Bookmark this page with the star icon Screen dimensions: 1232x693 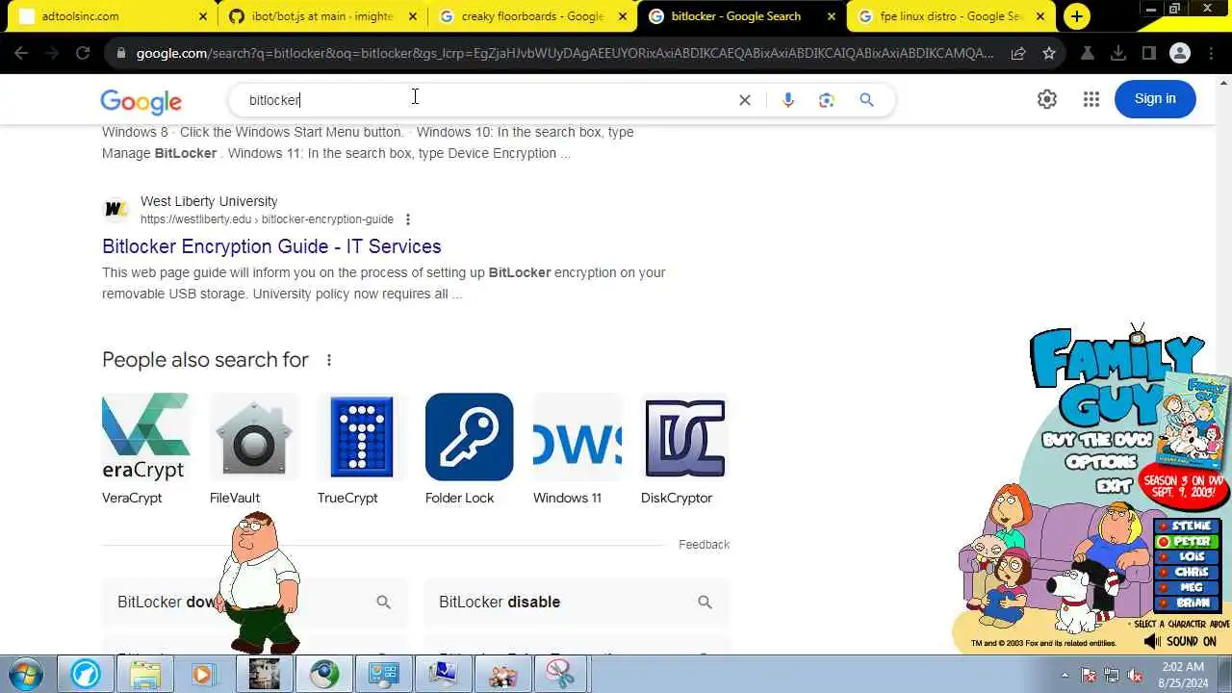(x=1049, y=53)
